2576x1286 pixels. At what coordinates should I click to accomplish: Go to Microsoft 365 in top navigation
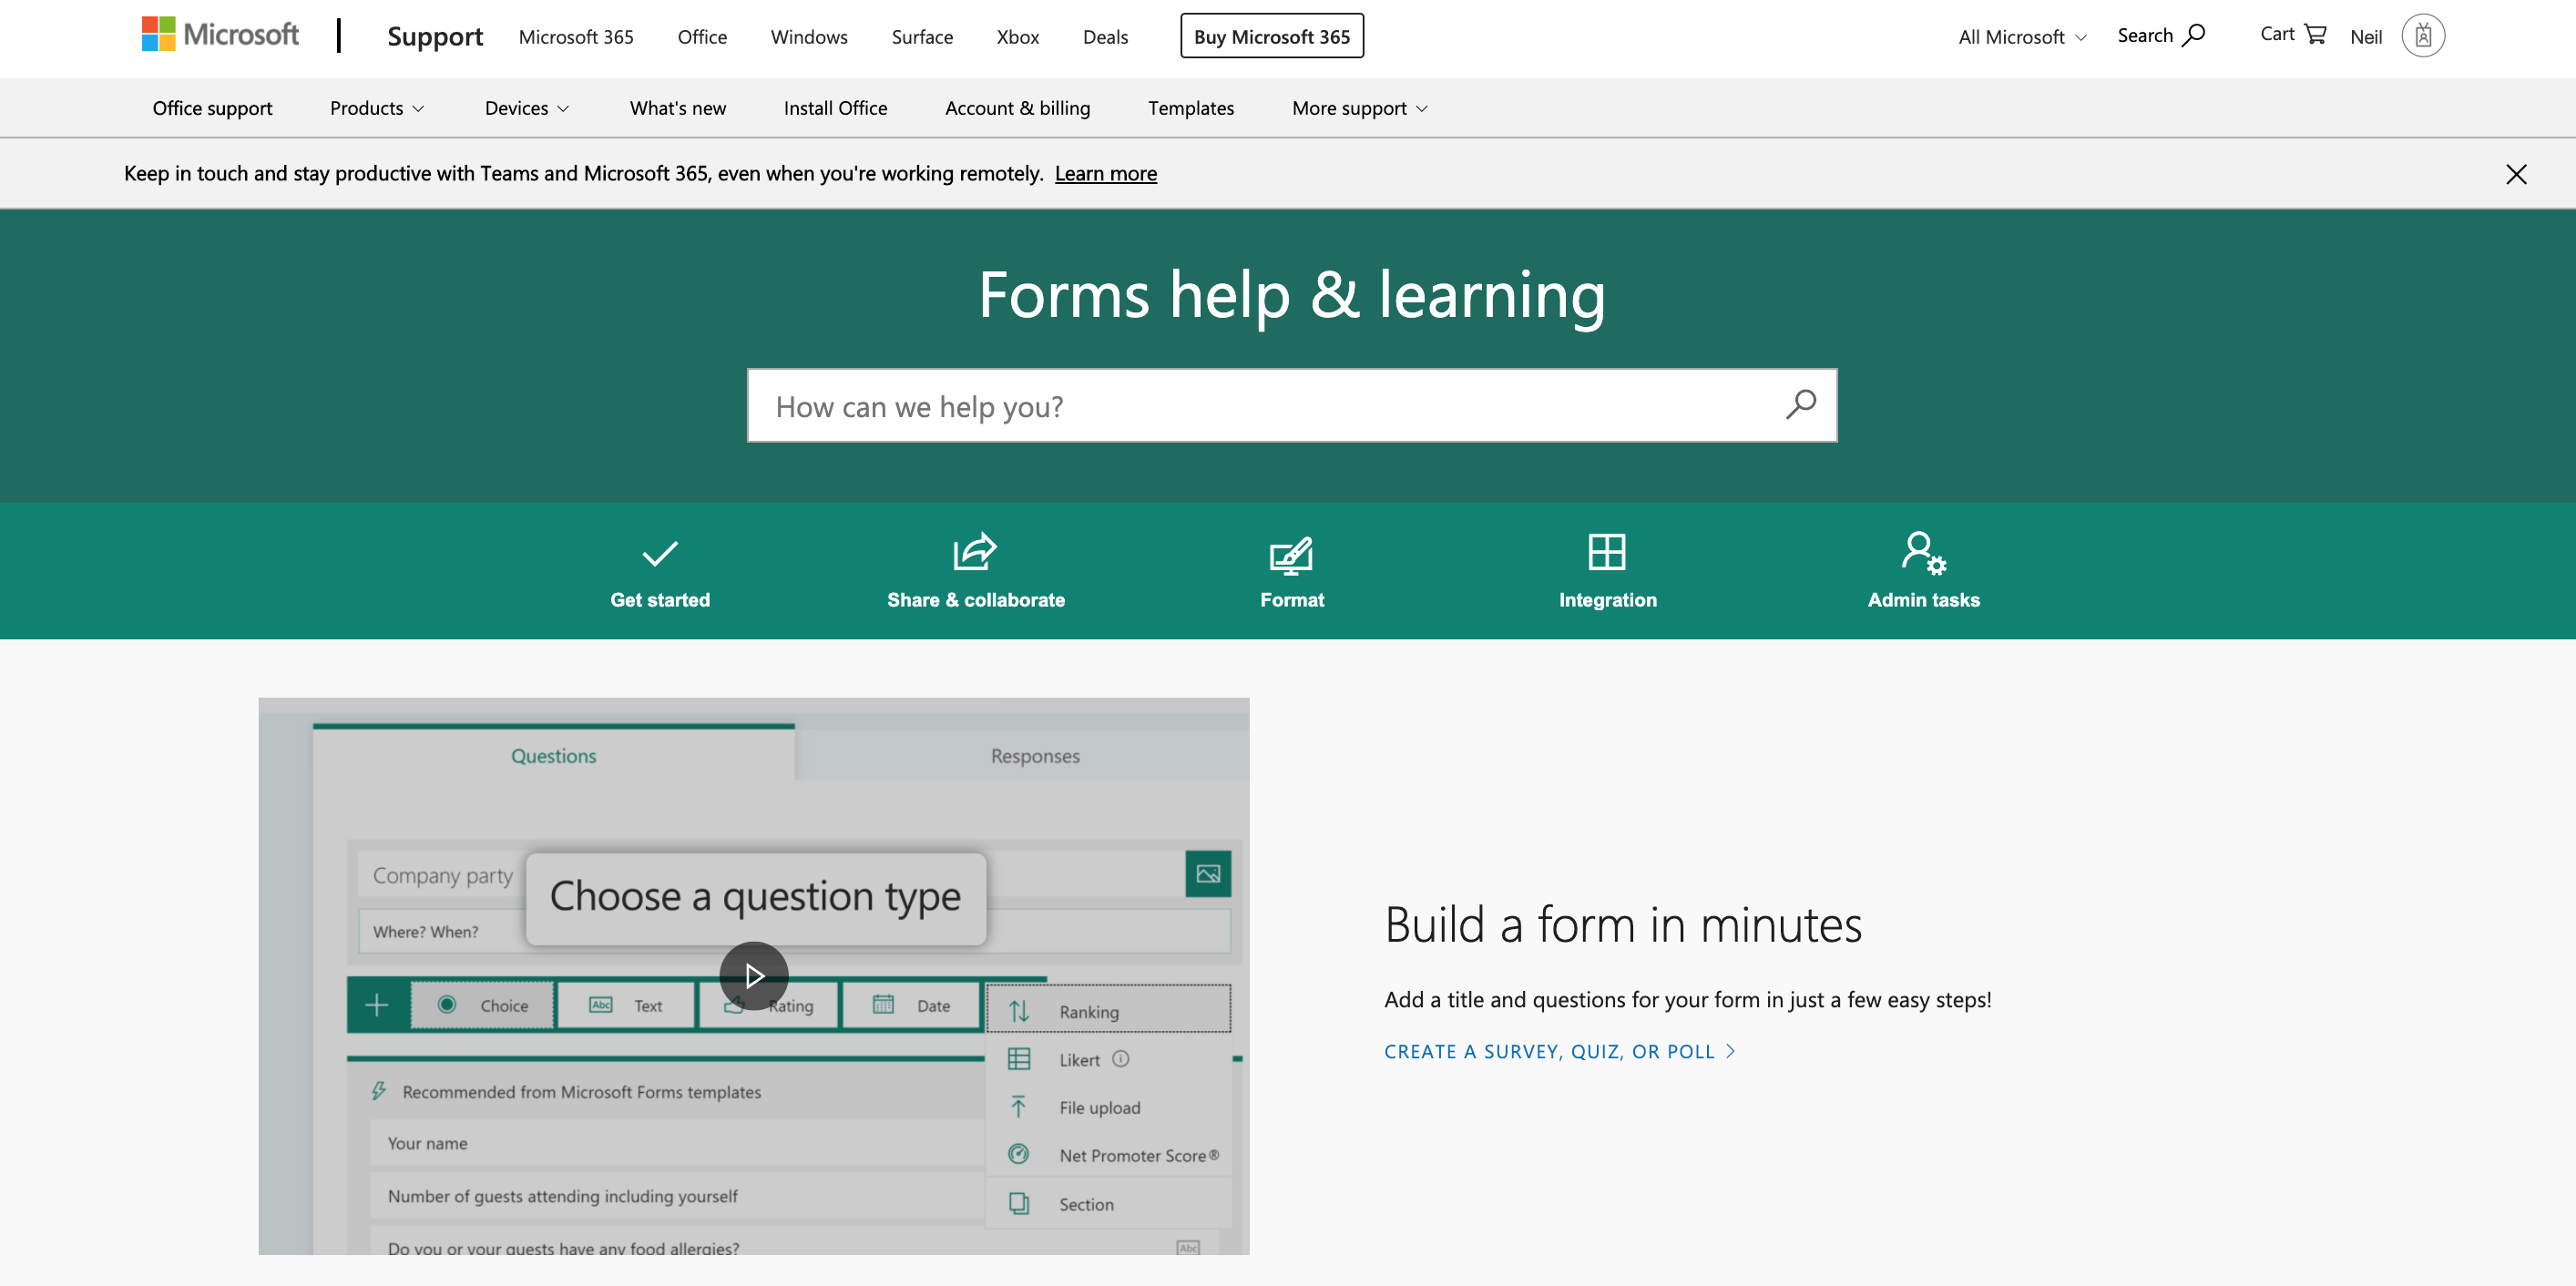(x=576, y=37)
